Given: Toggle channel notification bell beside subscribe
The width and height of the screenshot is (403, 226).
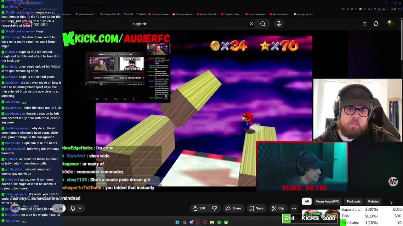Looking at the screenshot, I should 73,208.
